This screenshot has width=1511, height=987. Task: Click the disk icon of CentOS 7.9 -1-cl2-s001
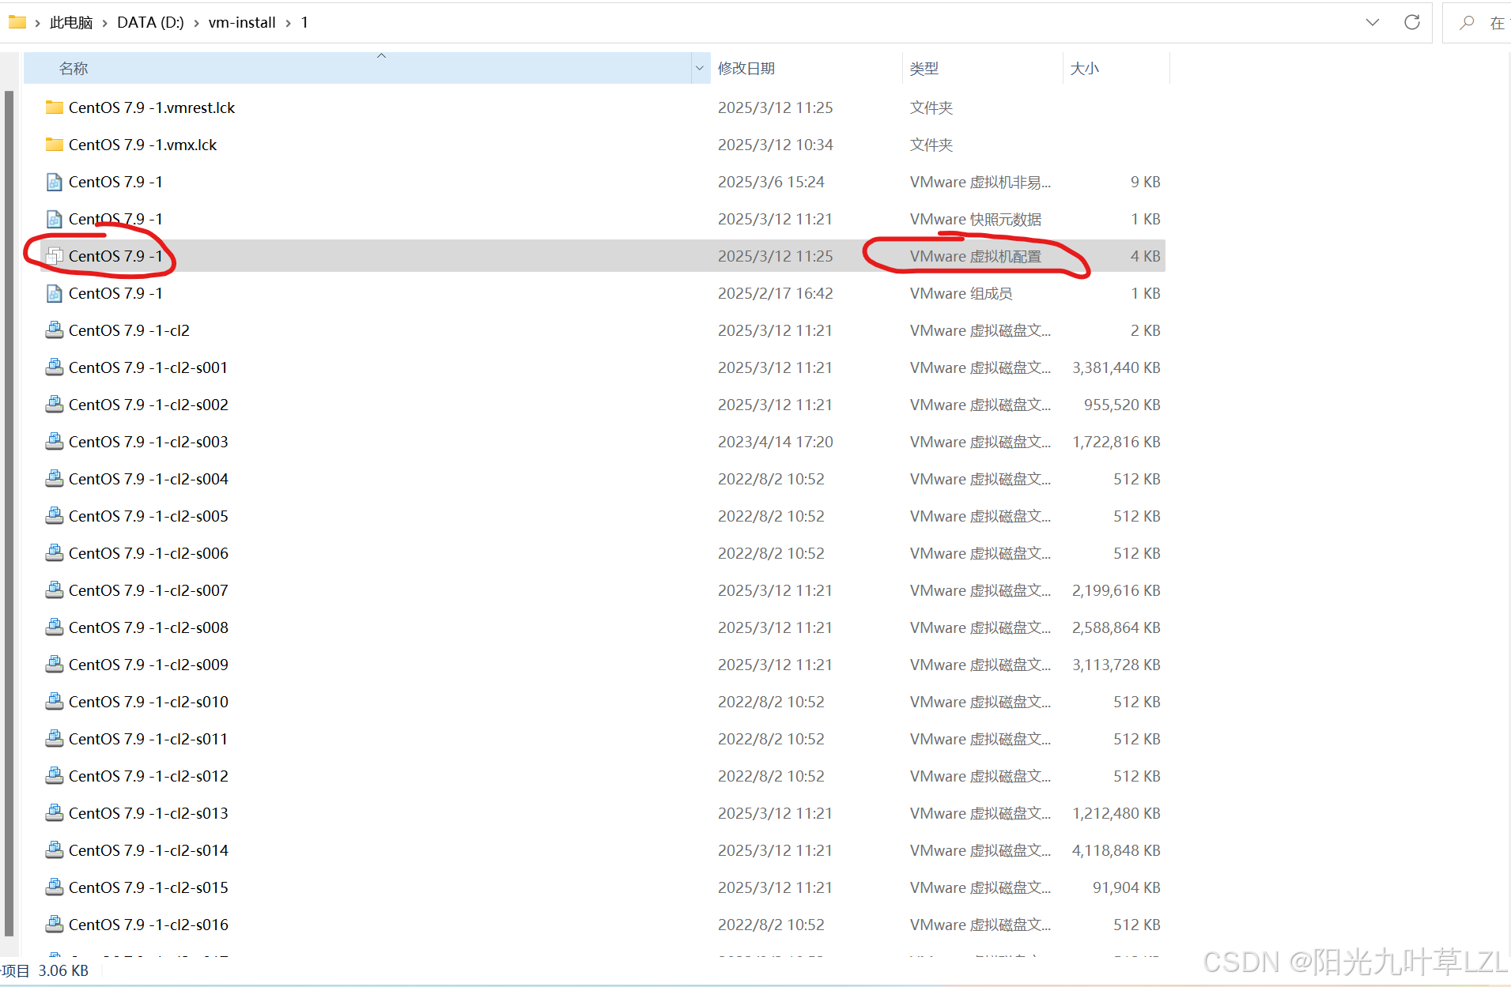coord(54,367)
